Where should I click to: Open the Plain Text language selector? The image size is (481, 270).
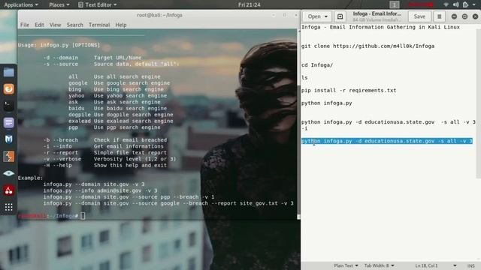(x=346, y=265)
